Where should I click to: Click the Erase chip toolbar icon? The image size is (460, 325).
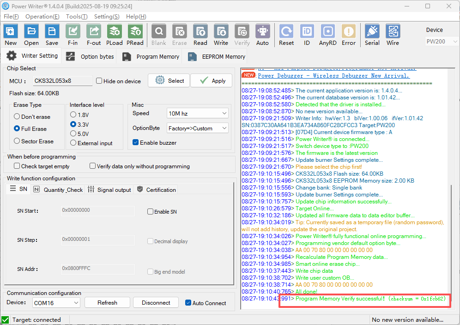point(180,31)
